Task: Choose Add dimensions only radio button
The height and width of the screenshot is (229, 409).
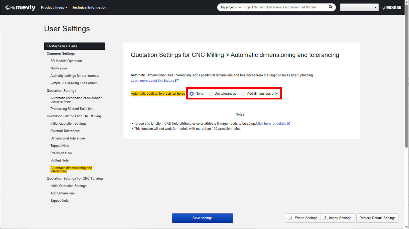Action: (243, 94)
